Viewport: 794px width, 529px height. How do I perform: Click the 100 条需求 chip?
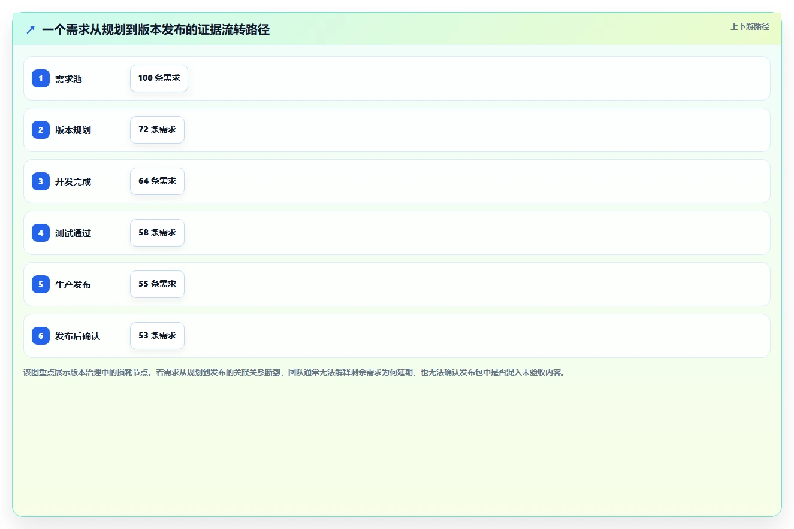159,78
